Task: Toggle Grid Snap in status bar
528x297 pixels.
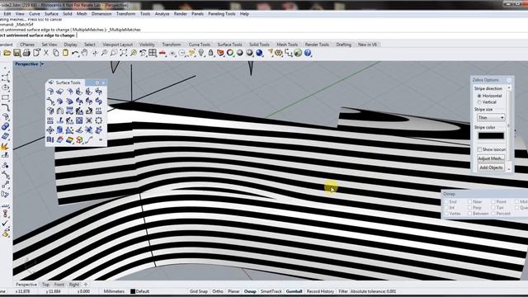Action: pyautogui.click(x=199, y=291)
